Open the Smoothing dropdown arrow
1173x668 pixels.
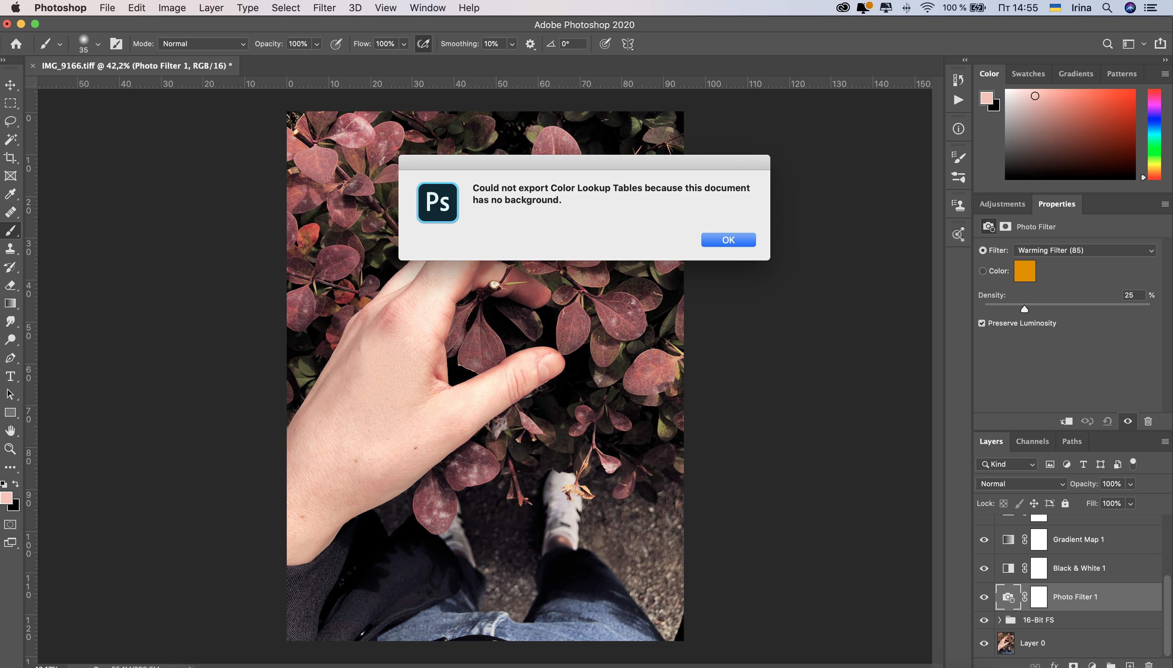coord(512,44)
